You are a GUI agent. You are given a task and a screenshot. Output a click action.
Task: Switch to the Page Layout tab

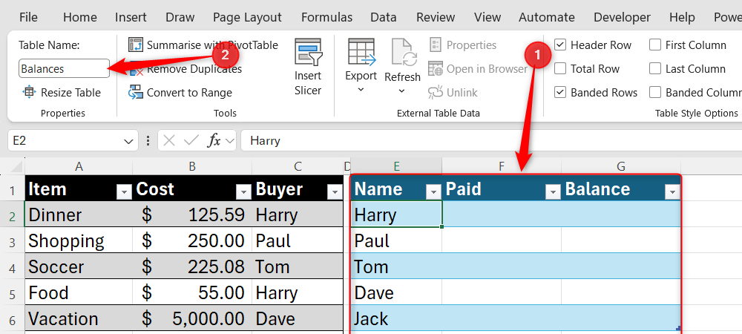click(x=247, y=18)
